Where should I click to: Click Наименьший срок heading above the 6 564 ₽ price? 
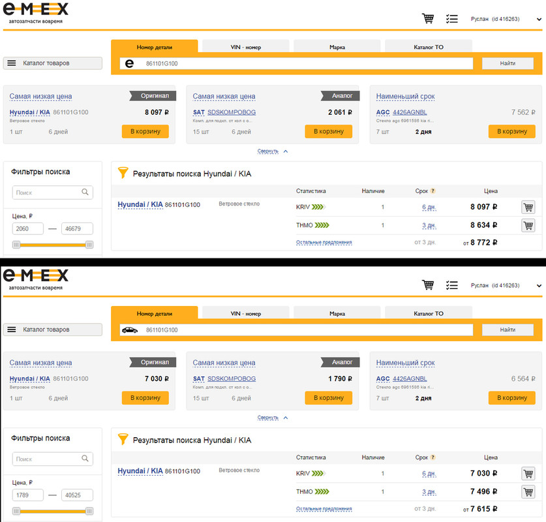pyautogui.click(x=405, y=363)
